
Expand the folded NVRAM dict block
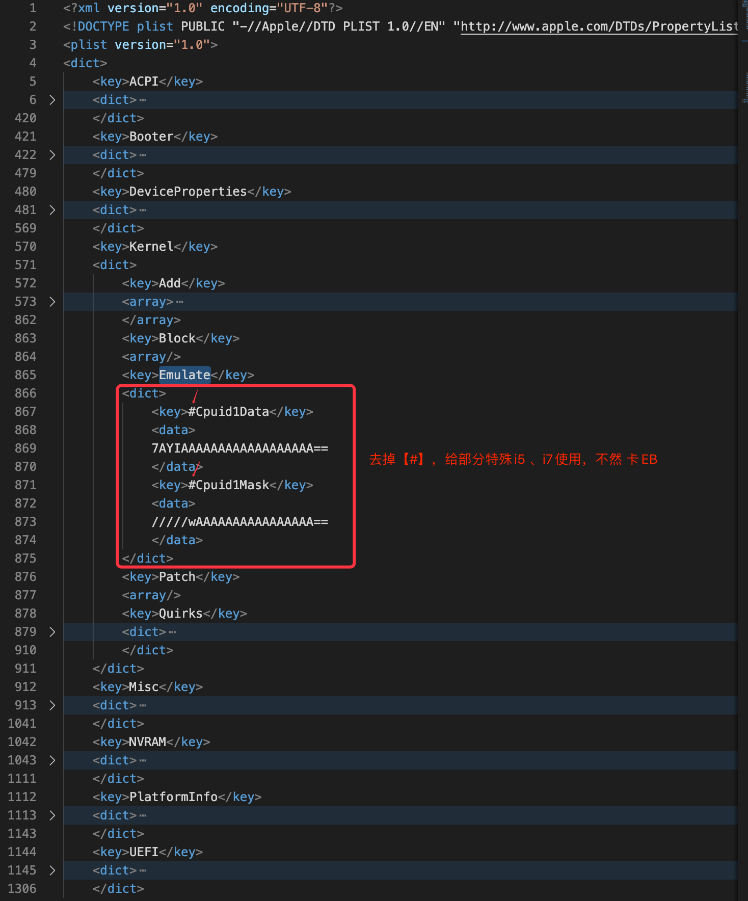(52, 760)
